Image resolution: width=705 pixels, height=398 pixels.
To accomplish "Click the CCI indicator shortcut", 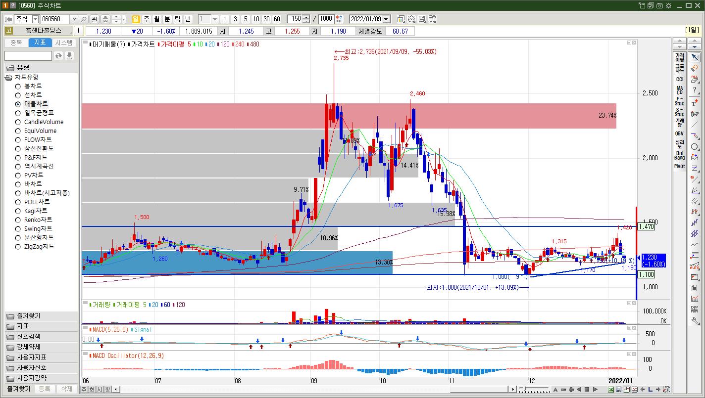I will (x=680, y=79).
